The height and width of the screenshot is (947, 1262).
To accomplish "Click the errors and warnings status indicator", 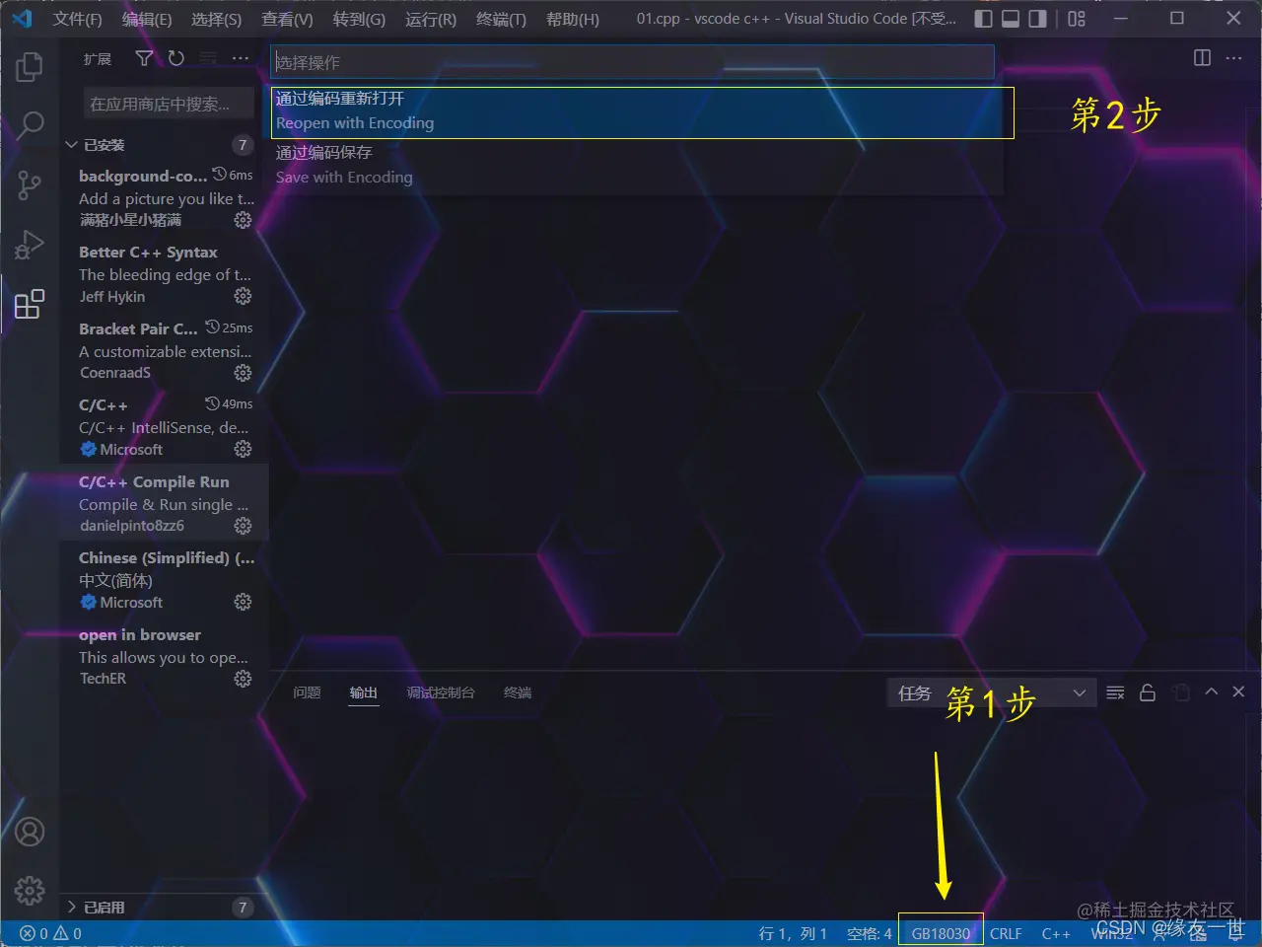I will coord(51,933).
